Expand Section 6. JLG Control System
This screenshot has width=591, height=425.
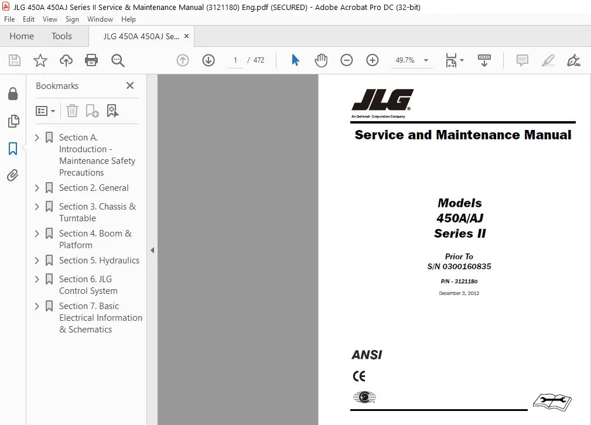37,279
